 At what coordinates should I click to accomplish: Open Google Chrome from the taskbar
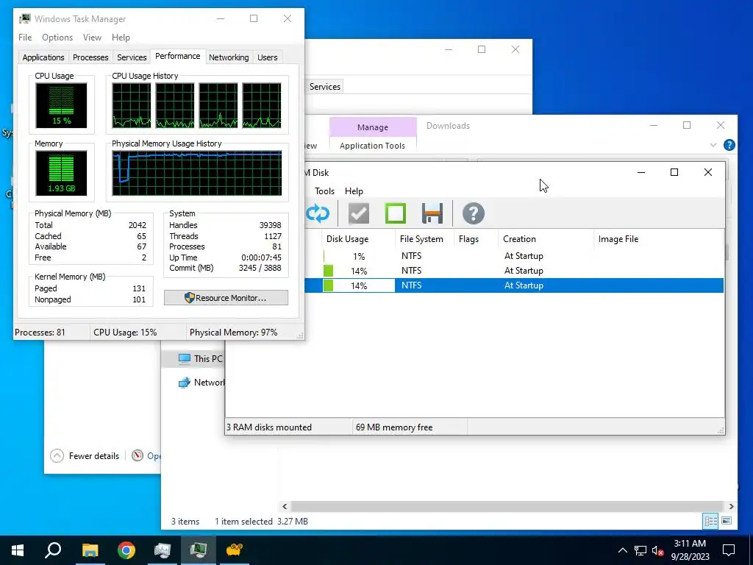click(126, 550)
